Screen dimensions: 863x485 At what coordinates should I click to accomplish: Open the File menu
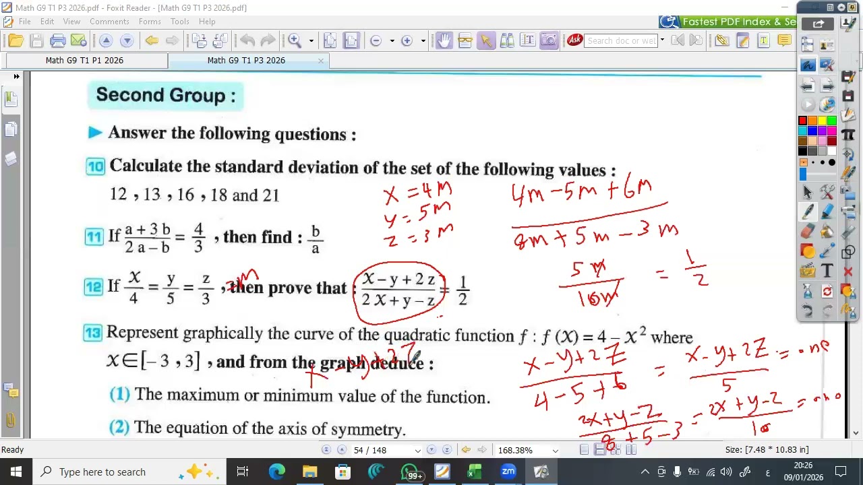(x=24, y=22)
